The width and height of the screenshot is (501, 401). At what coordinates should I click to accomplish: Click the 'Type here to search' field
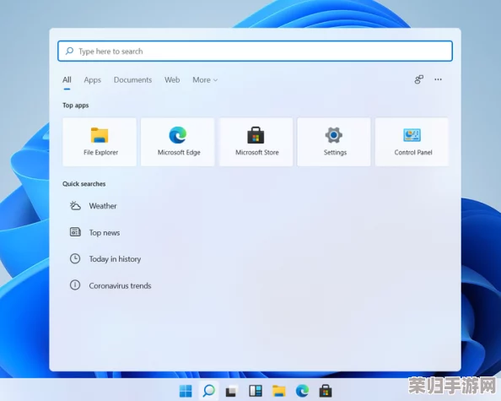[255, 51]
